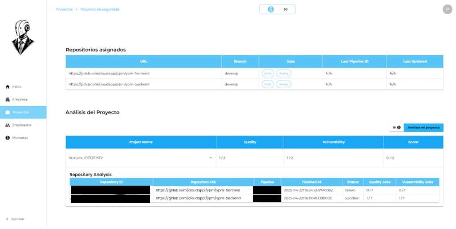Click the Empresa building icon
This screenshot has height=229, width=456.
point(8,99)
